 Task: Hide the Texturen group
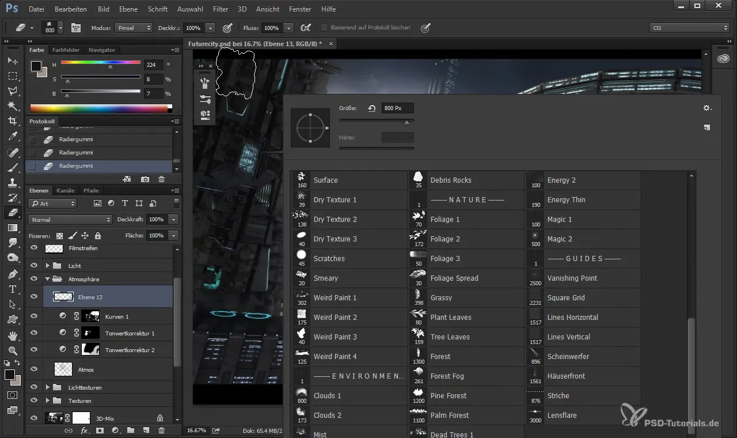point(34,401)
